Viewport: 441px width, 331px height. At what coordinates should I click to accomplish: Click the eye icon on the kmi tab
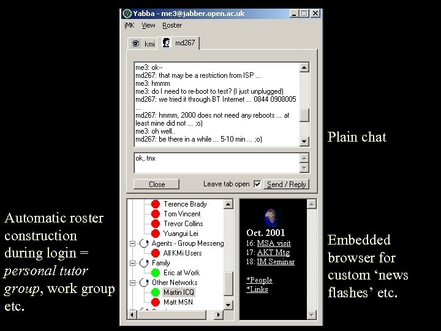(x=136, y=44)
